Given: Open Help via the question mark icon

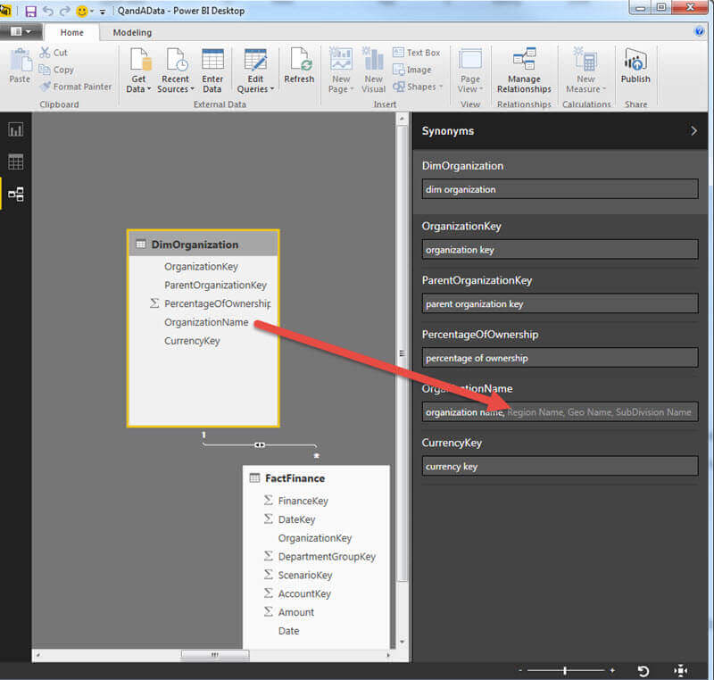Looking at the screenshot, I should 699,31.
